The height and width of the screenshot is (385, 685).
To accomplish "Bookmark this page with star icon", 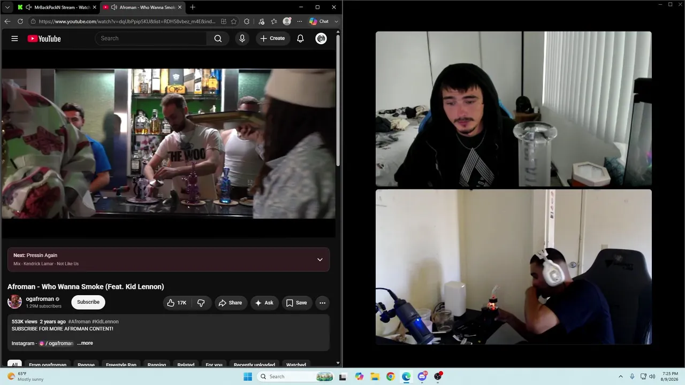I will pyautogui.click(x=234, y=21).
